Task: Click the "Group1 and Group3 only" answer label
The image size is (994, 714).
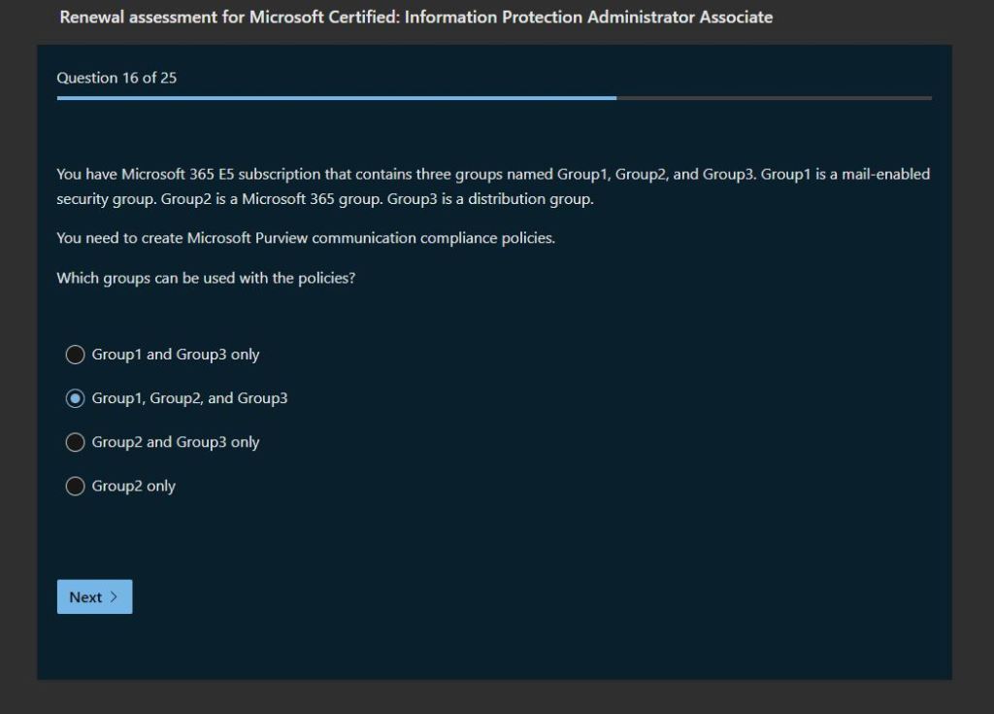Action: (176, 355)
